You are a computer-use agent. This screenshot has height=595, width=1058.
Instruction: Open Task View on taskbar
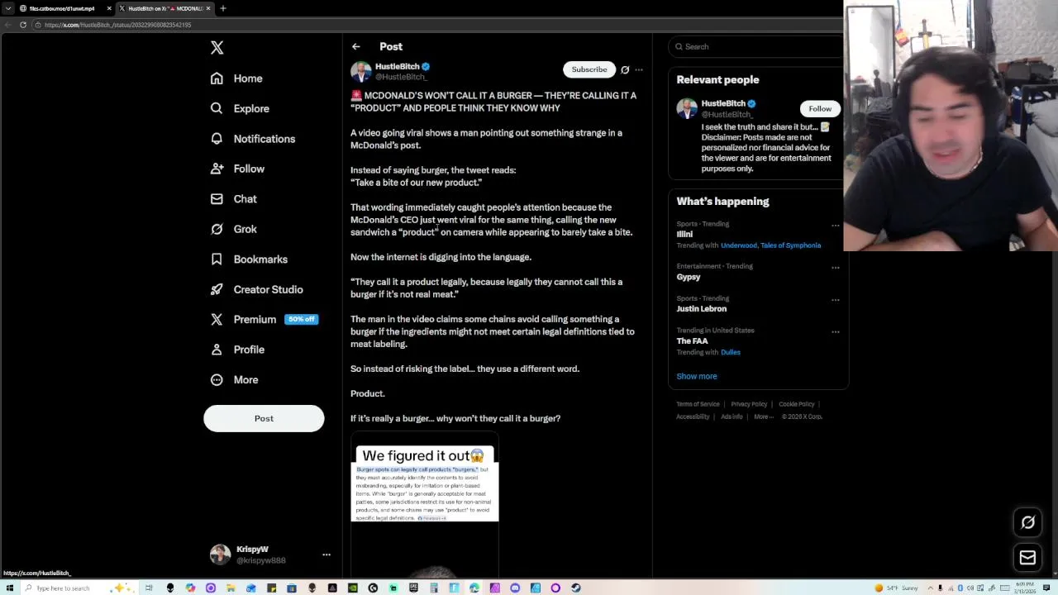(x=149, y=588)
